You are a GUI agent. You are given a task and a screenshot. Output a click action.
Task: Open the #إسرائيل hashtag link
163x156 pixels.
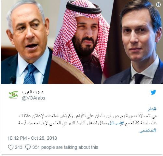tap(116, 123)
